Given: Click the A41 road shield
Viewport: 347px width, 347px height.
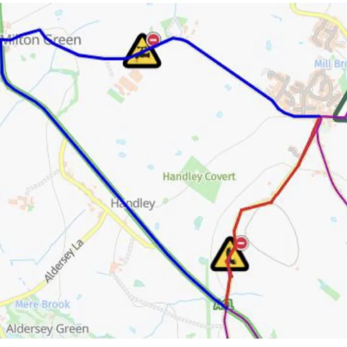Looking at the screenshot, I should (224, 305).
